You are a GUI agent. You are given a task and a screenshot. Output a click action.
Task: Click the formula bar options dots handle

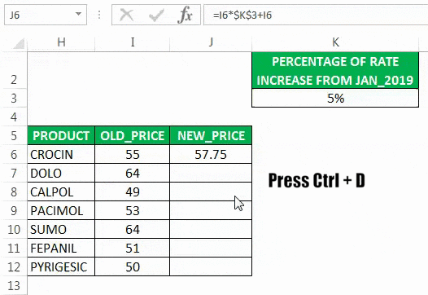pos(99,15)
